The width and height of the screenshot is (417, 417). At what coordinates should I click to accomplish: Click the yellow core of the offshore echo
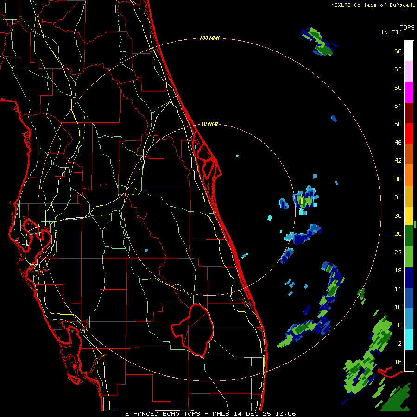(x=302, y=201)
